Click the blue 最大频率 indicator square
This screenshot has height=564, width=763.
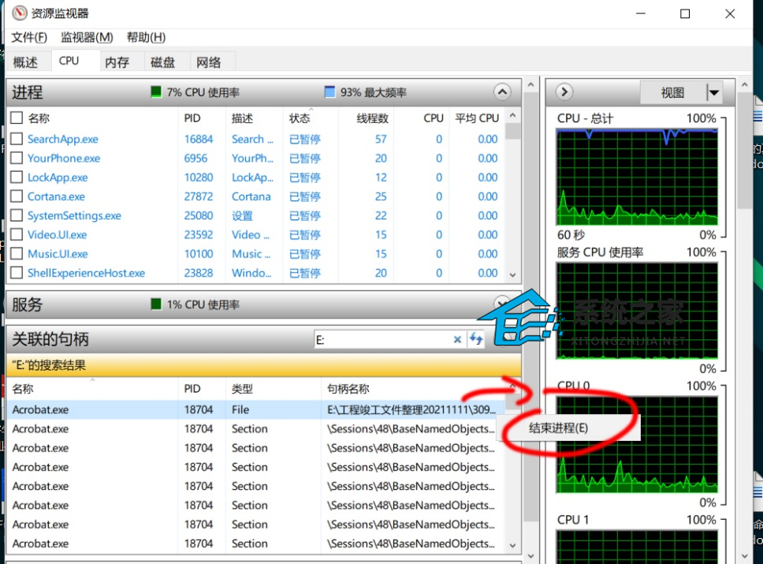click(330, 92)
